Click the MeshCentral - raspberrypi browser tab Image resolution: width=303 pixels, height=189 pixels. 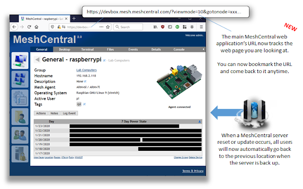tap(44, 19)
